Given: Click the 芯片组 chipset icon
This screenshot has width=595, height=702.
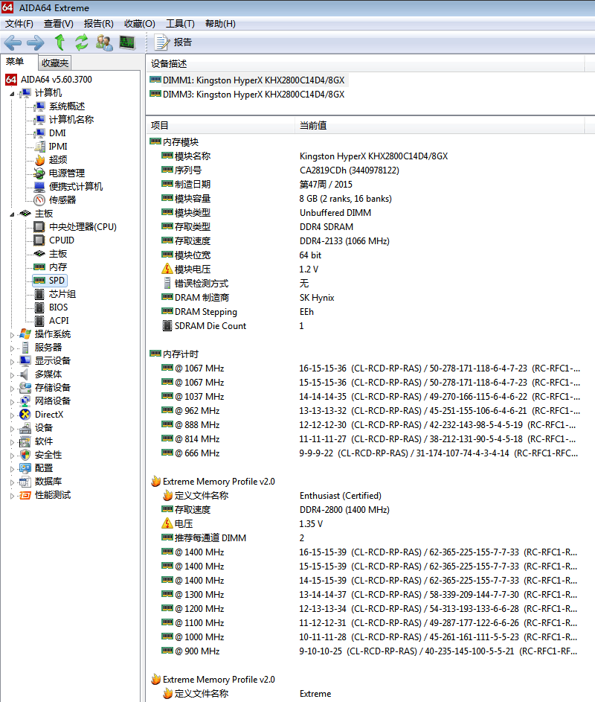Looking at the screenshot, I should point(40,294).
